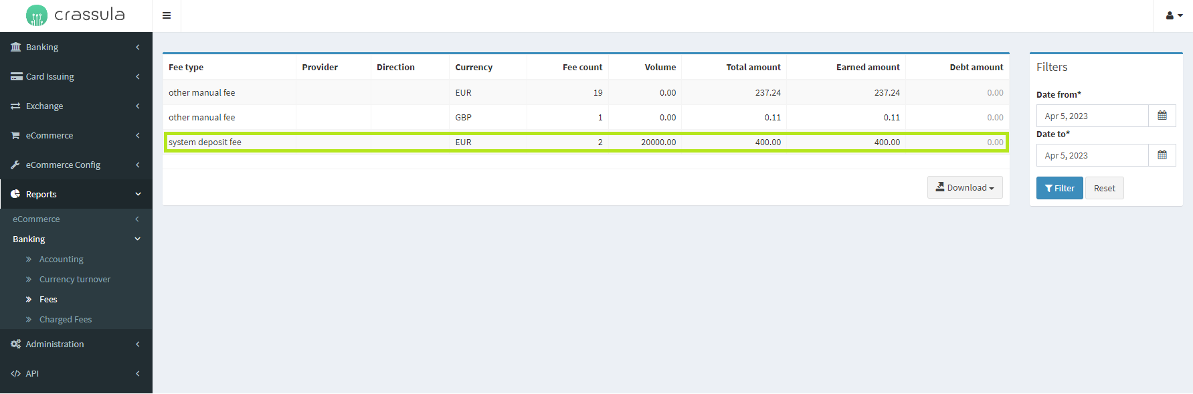The image size is (1193, 394).
Task: Click the Date to calendar icon
Action: pyautogui.click(x=1162, y=155)
